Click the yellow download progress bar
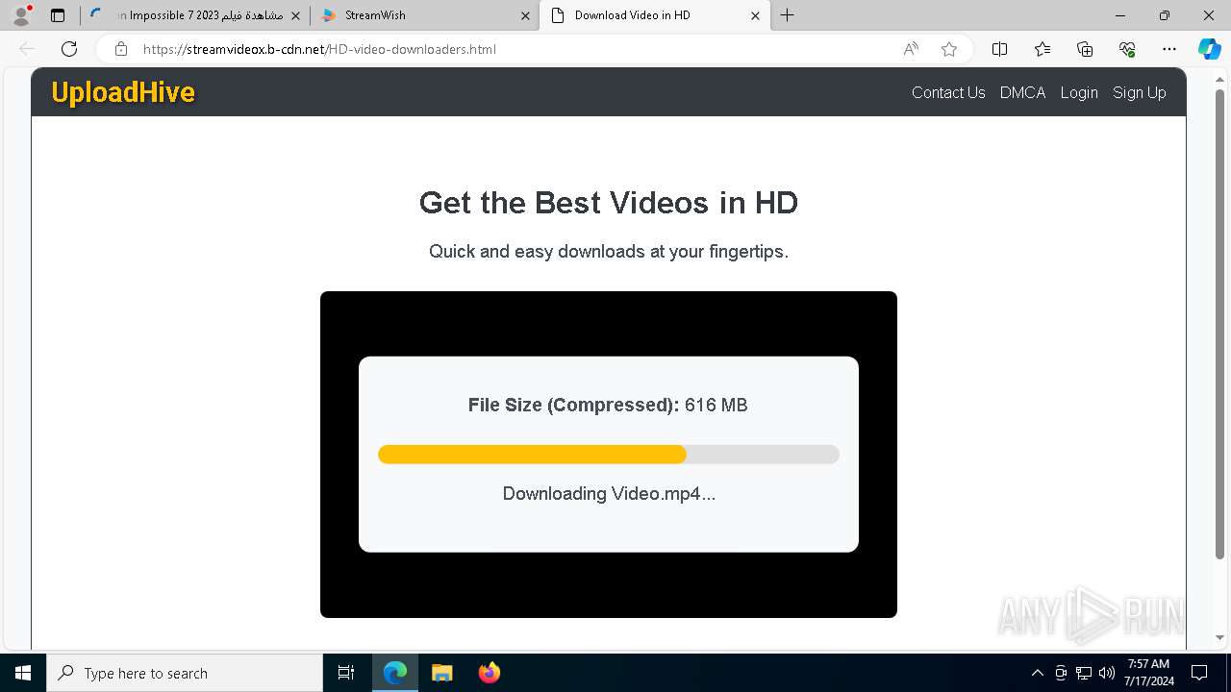 (x=532, y=455)
